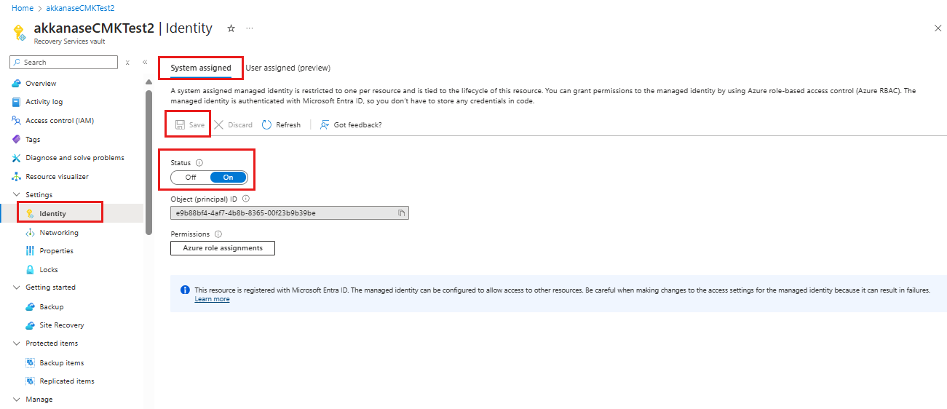Open the more options ellipsis next to title

click(x=250, y=28)
